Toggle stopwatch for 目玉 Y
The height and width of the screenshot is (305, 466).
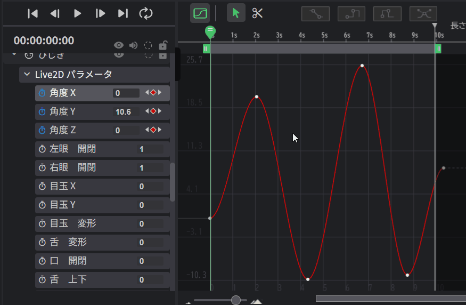42,205
